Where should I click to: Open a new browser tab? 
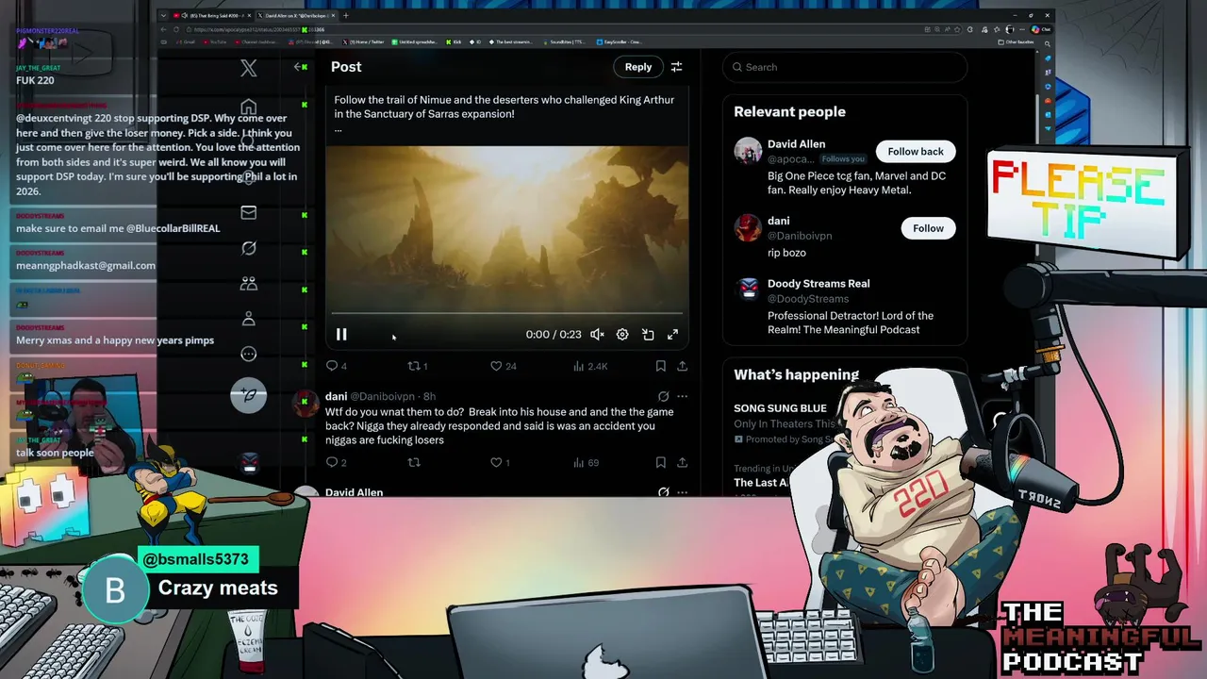(x=346, y=15)
